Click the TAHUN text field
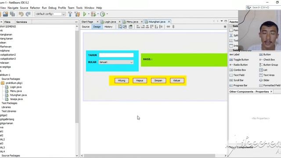281x158 pixels. (x=116, y=55)
